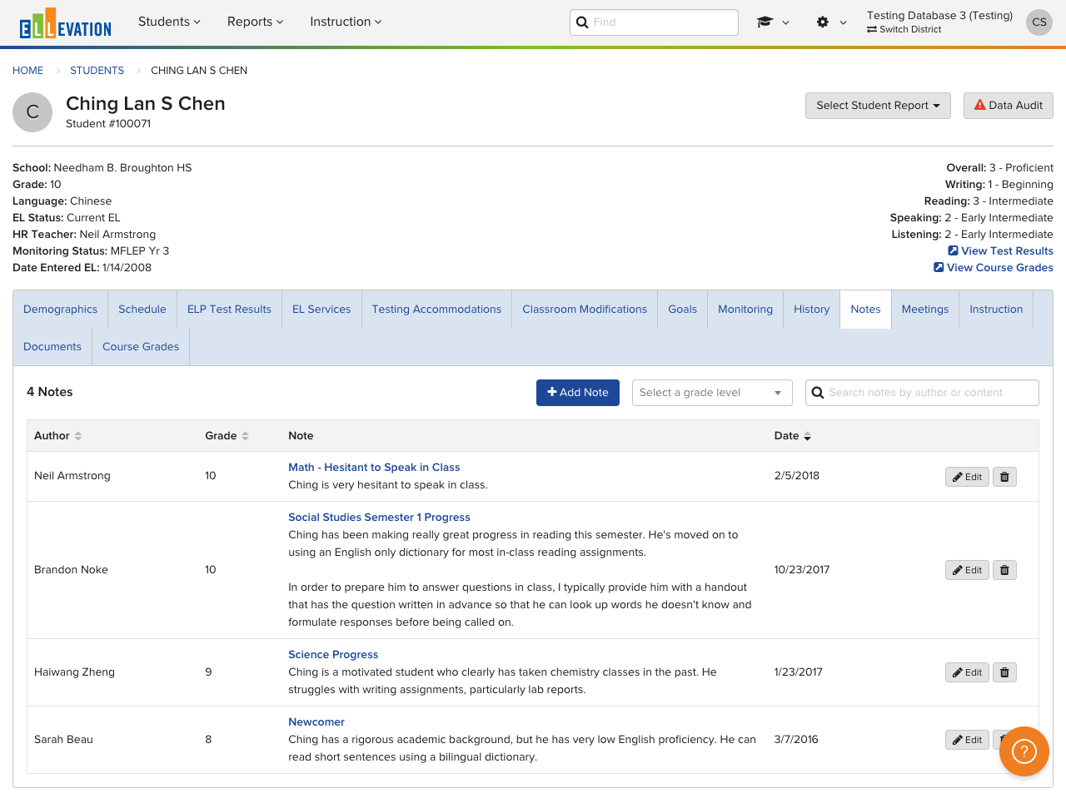Select the Notes tab
This screenshot has width=1066, height=793.
(865, 310)
